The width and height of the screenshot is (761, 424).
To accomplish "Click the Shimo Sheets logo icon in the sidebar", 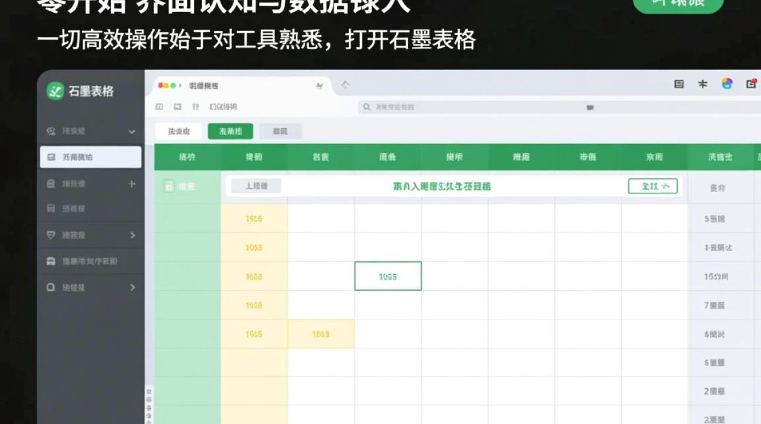I will [x=54, y=91].
